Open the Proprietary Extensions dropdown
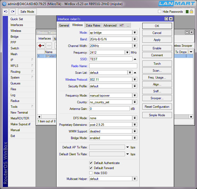This screenshot has width=197, height=189. [x=135, y=125]
